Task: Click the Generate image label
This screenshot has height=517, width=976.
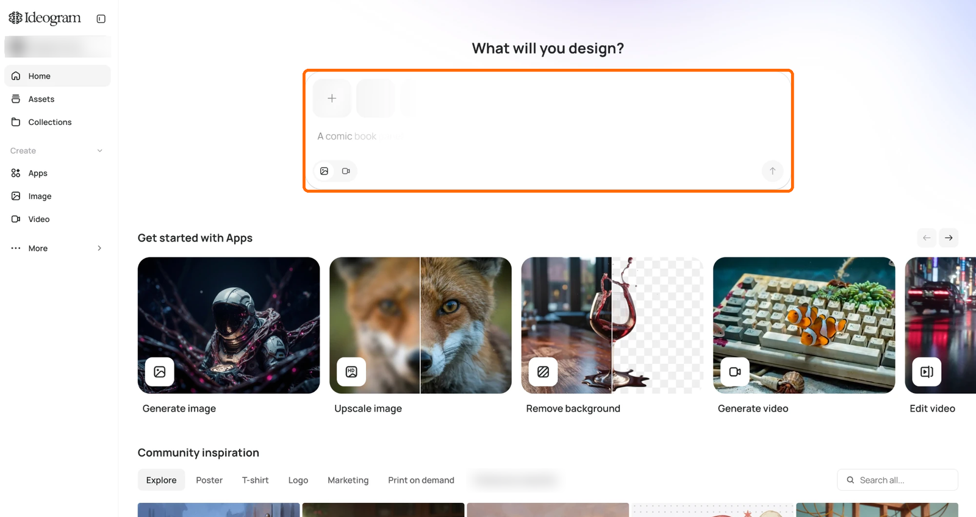Action: click(179, 409)
